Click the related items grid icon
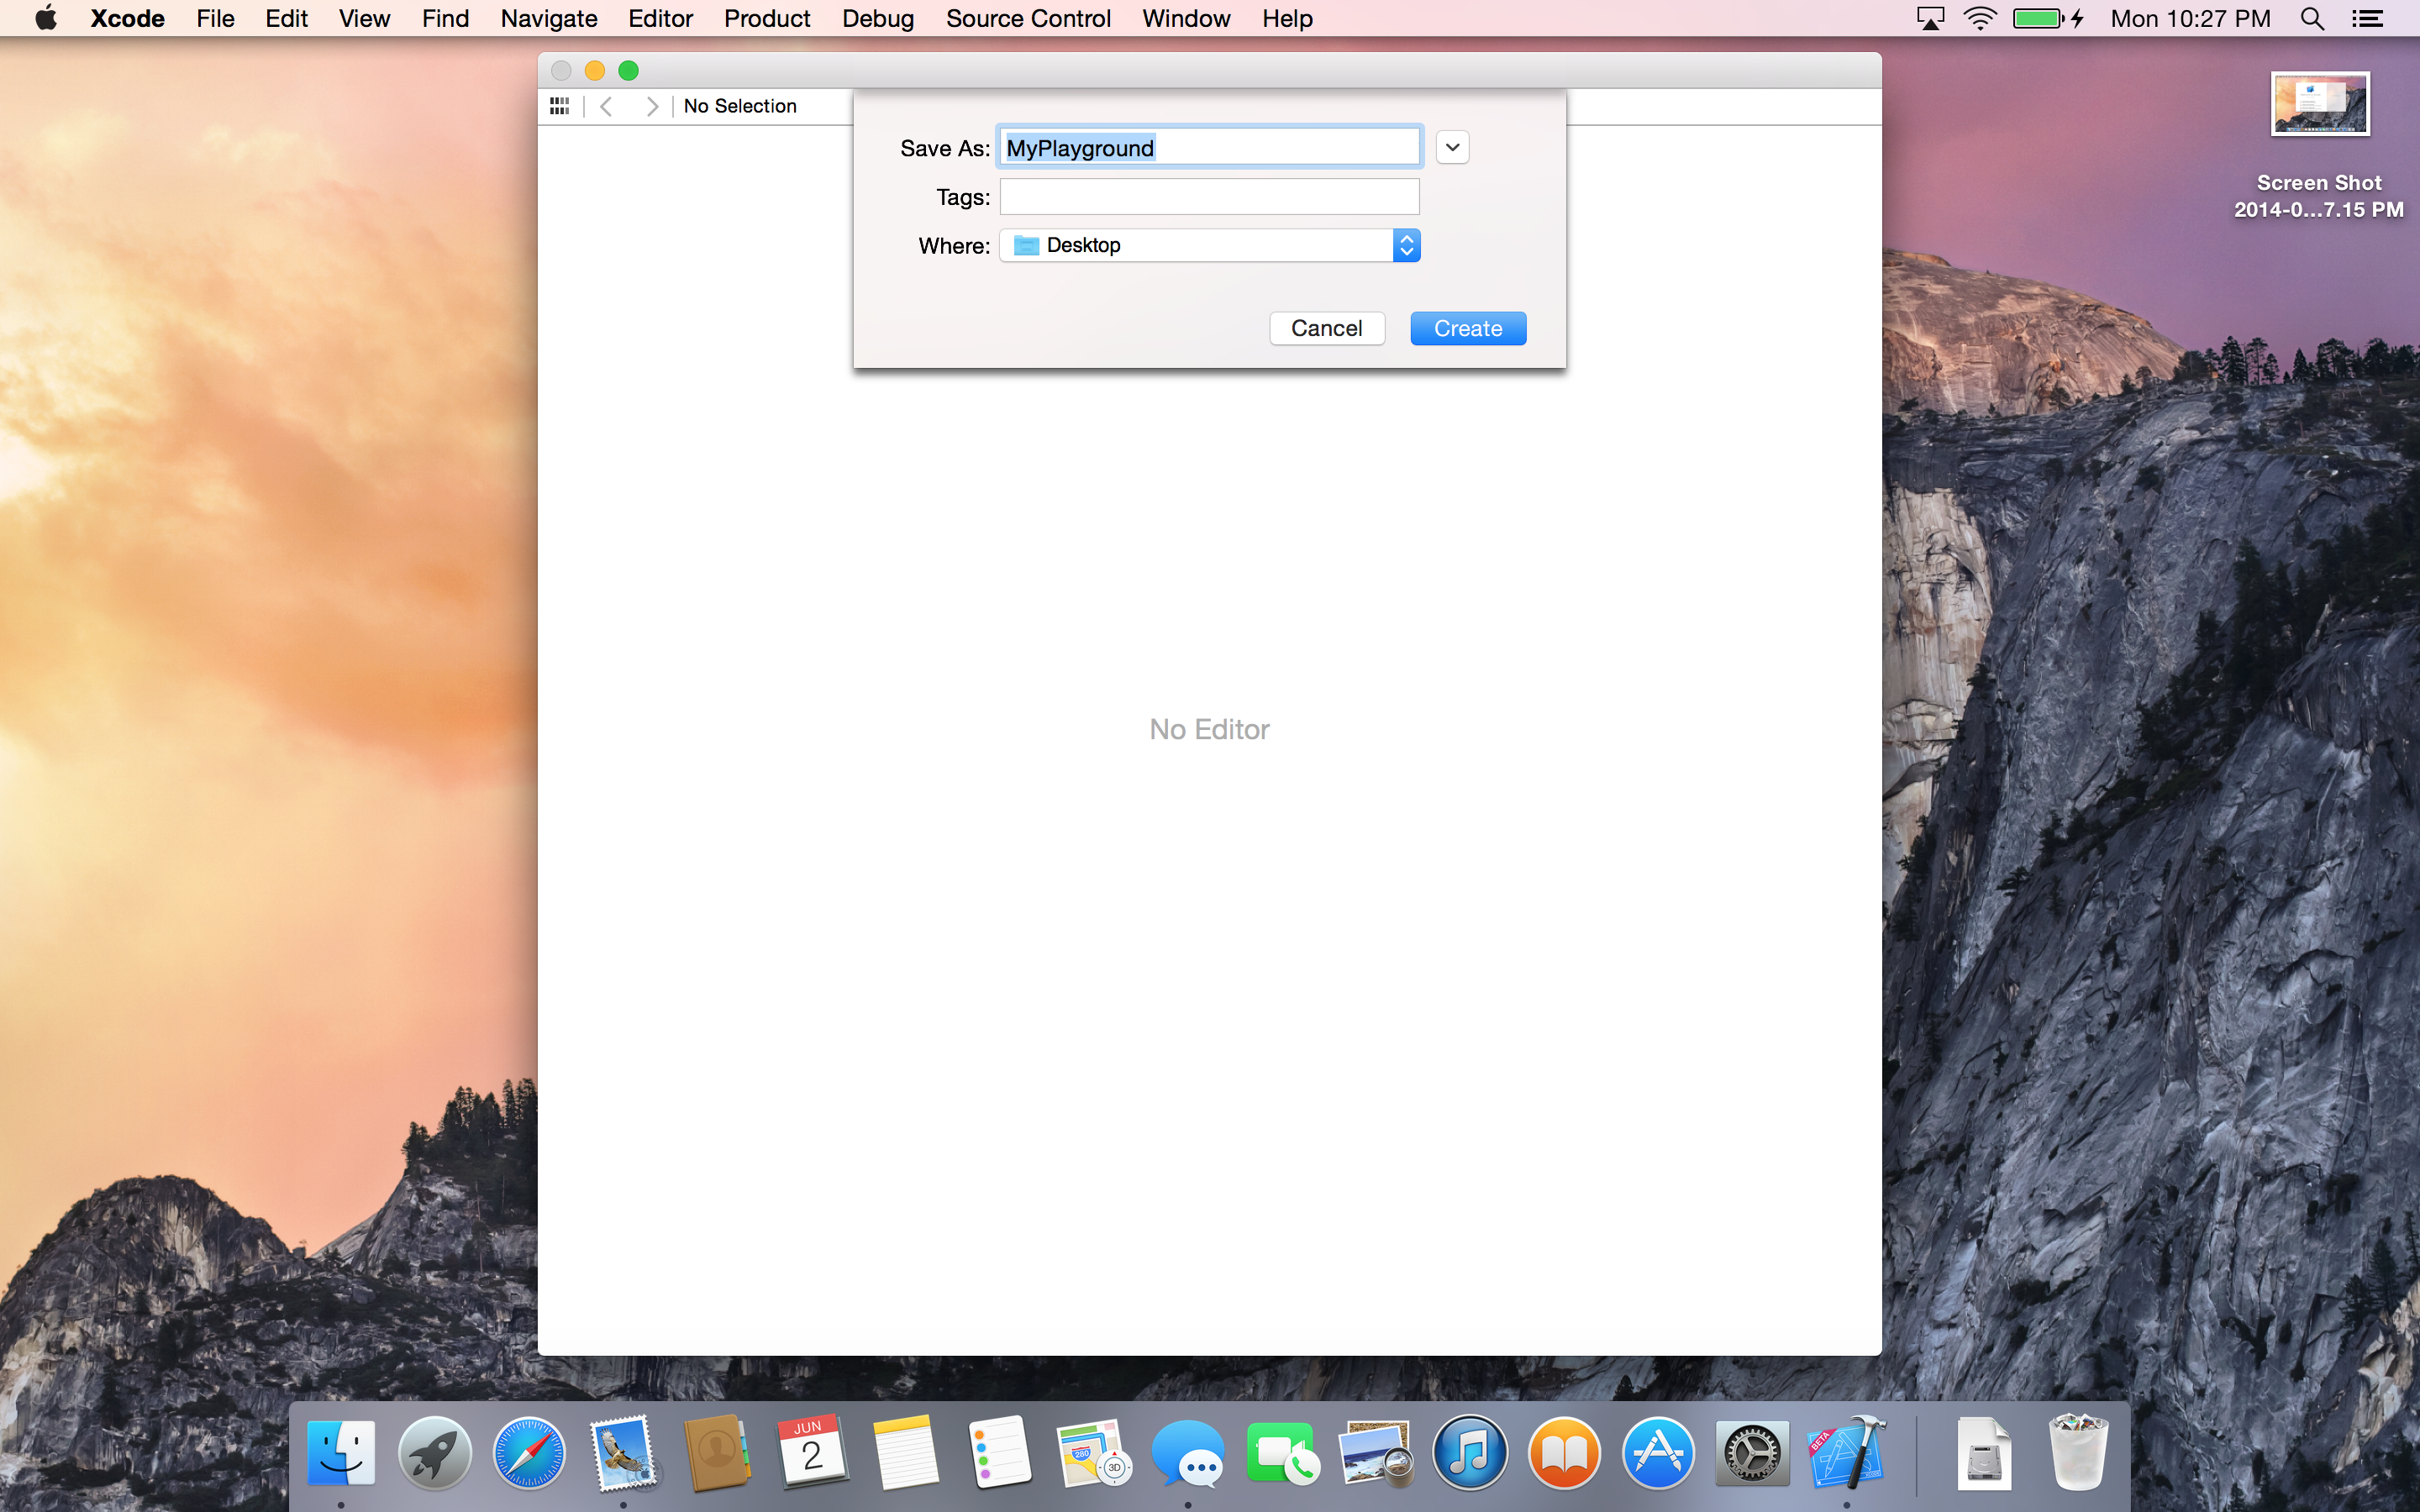2420x1512 pixels. tap(559, 106)
